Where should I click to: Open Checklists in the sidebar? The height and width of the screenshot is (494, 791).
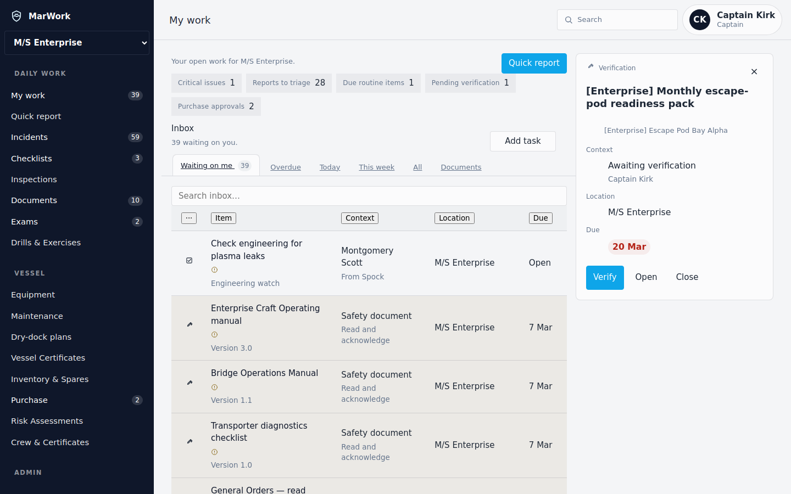click(x=77, y=159)
